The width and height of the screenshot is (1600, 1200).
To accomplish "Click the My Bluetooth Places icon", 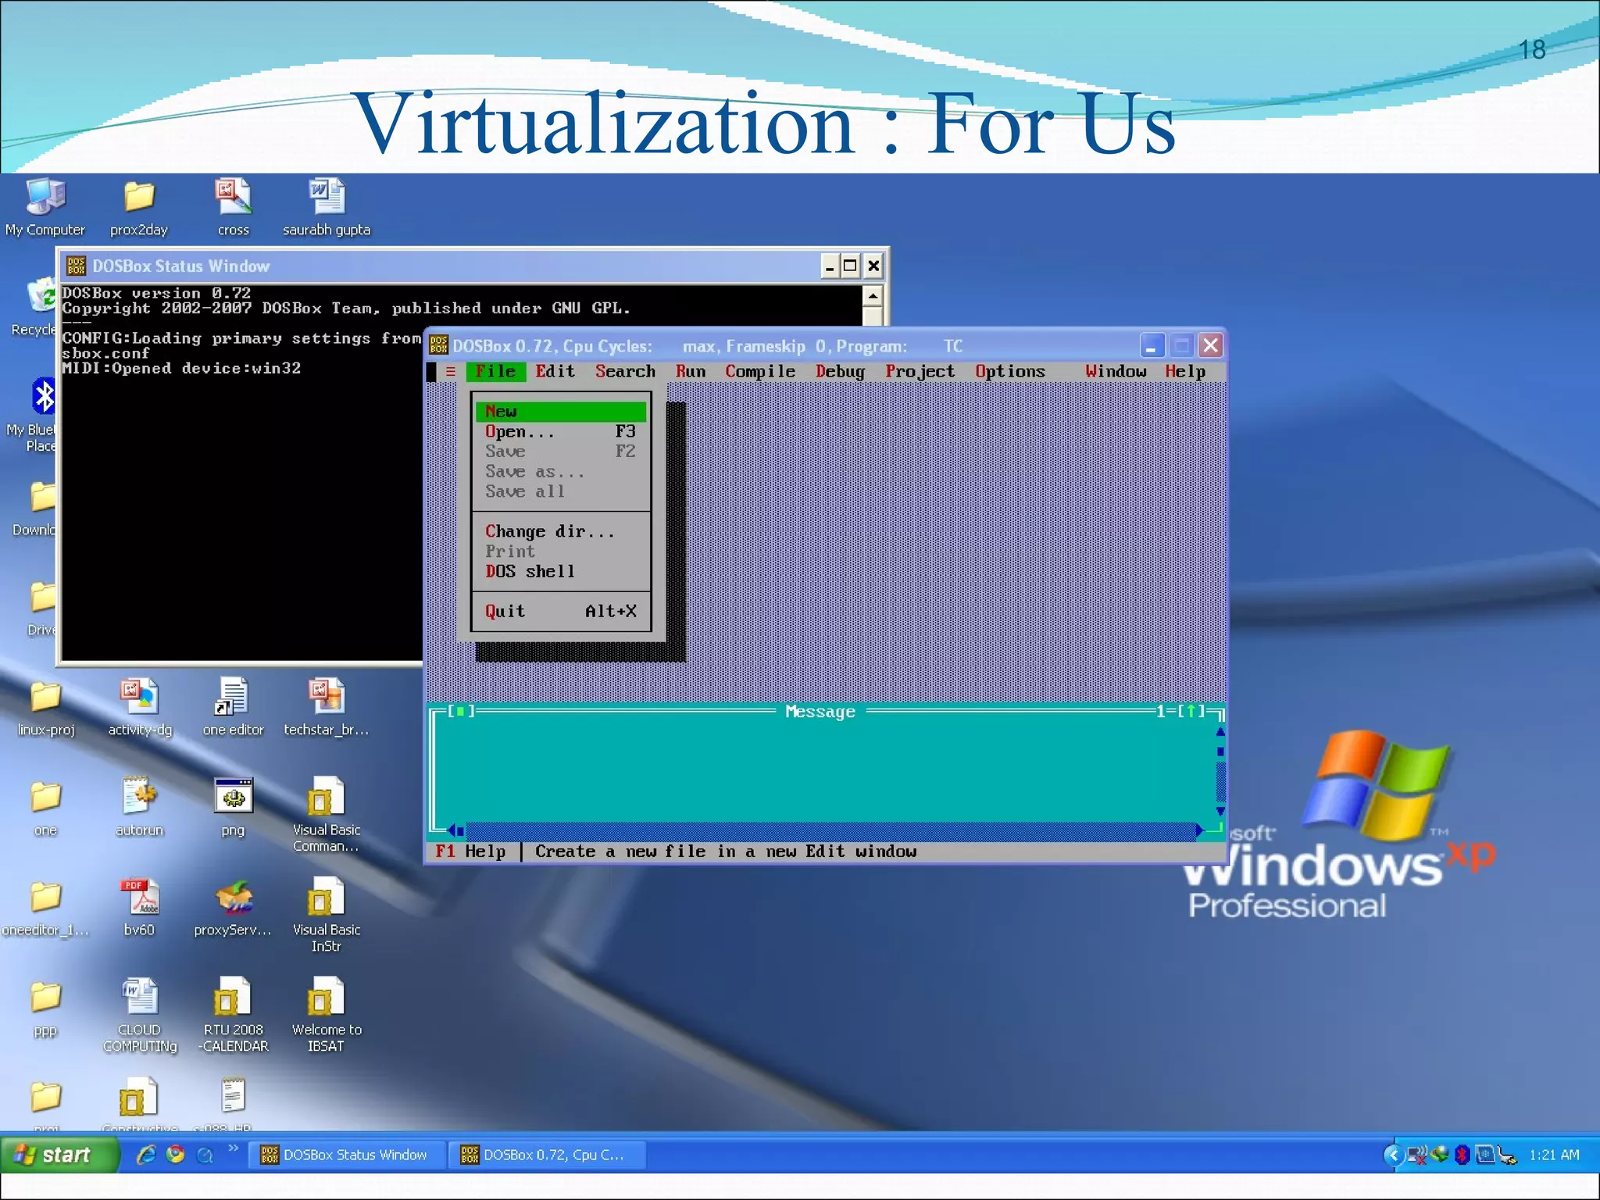I will tap(42, 397).
